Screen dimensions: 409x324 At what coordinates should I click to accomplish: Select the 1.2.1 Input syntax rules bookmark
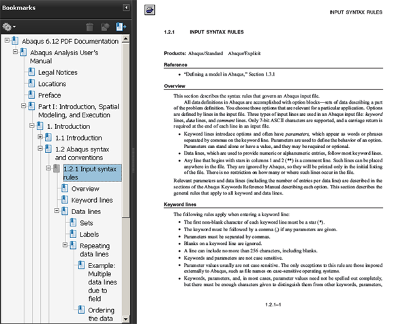(92, 173)
